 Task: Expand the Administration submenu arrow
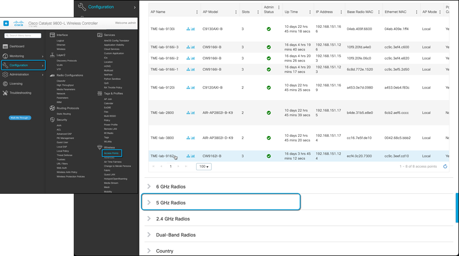pyautogui.click(x=43, y=75)
